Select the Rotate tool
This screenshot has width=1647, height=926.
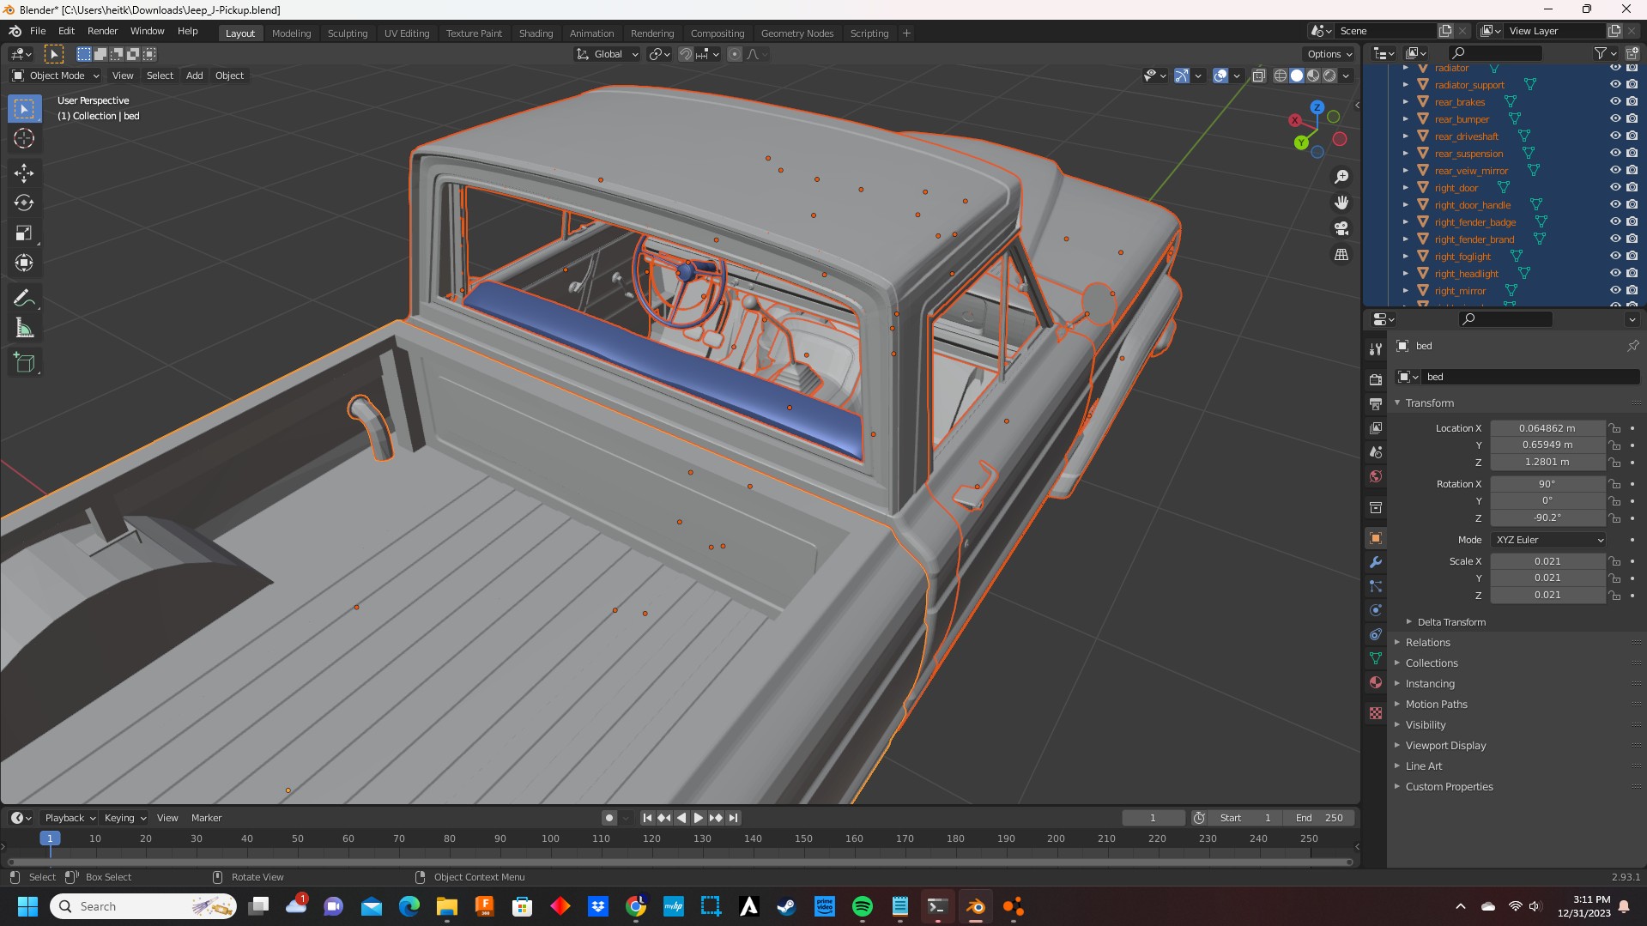pos(24,203)
